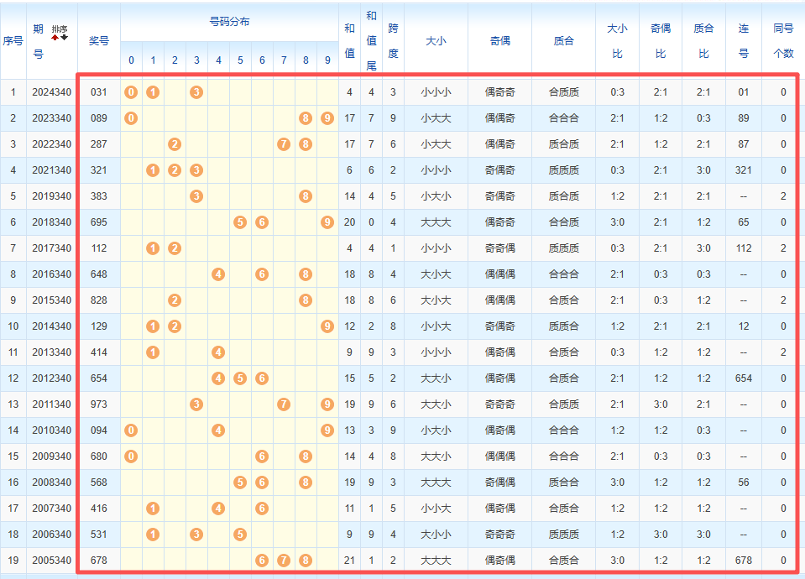Click issue number 2019340 cell
Screen dimensions: 805x579
click(x=52, y=196)
